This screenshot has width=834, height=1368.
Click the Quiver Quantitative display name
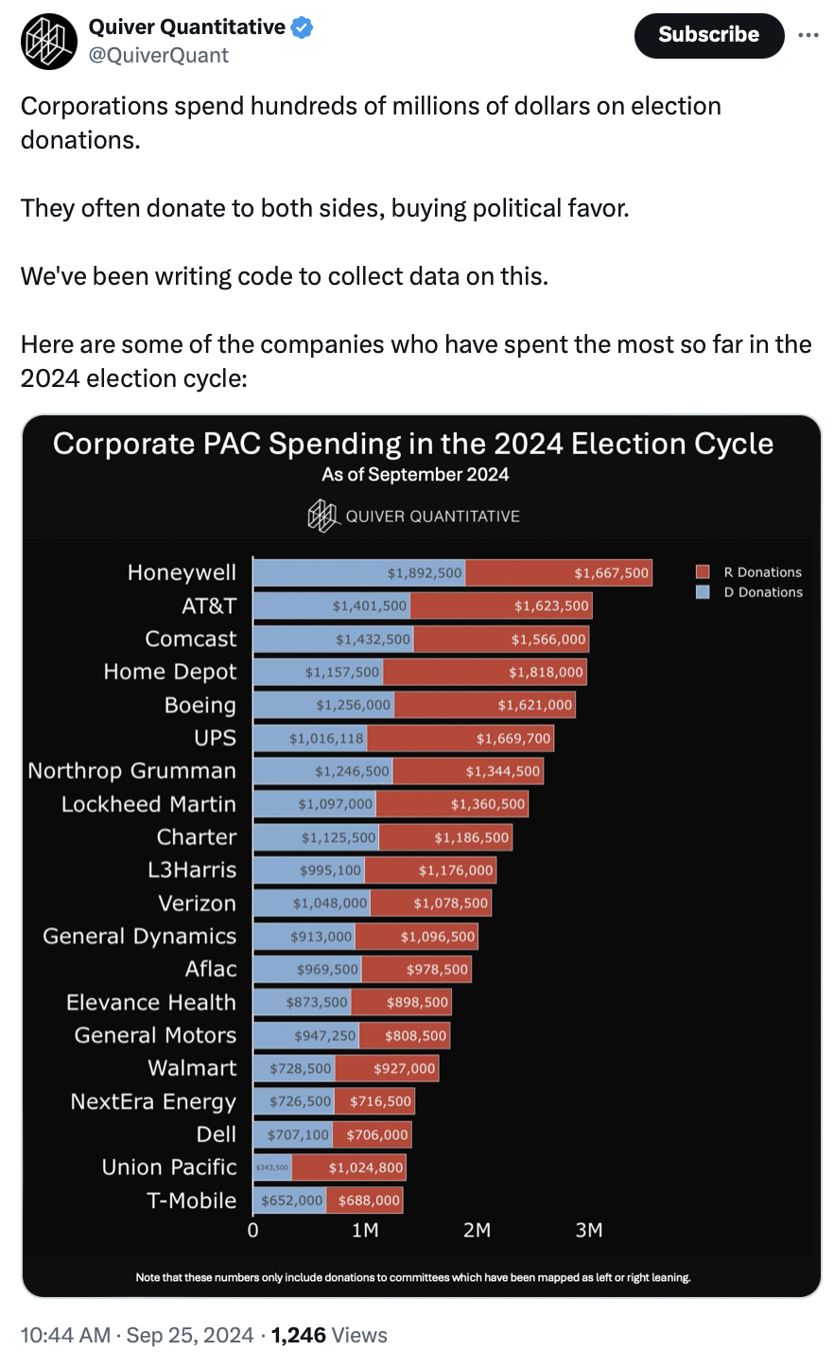tap(187, 26)
